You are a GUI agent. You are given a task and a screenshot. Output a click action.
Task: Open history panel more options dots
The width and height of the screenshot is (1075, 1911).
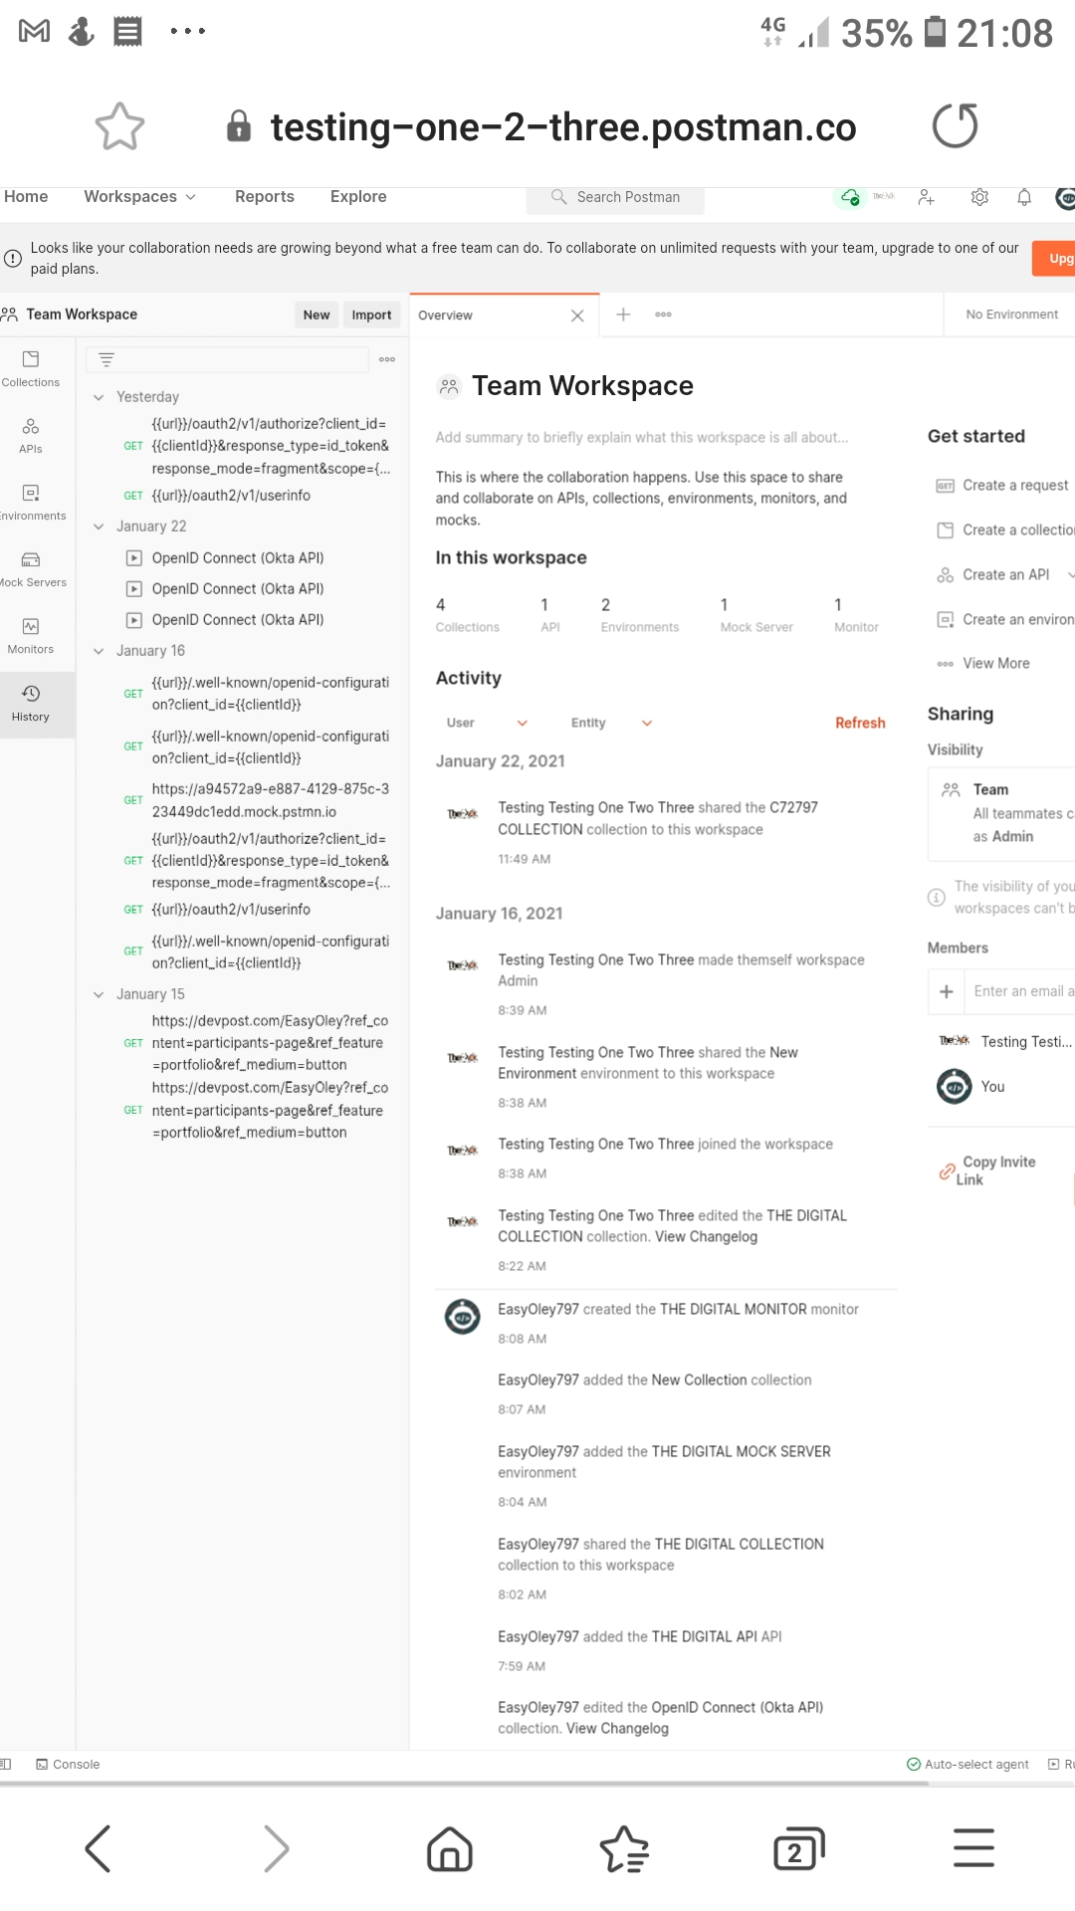pyautogui.click(x=387, y=359)
